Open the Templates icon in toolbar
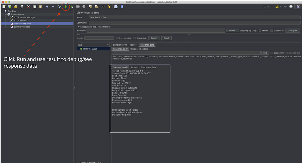The width and height of the screenshot is (302, 163). coord(10,6)
